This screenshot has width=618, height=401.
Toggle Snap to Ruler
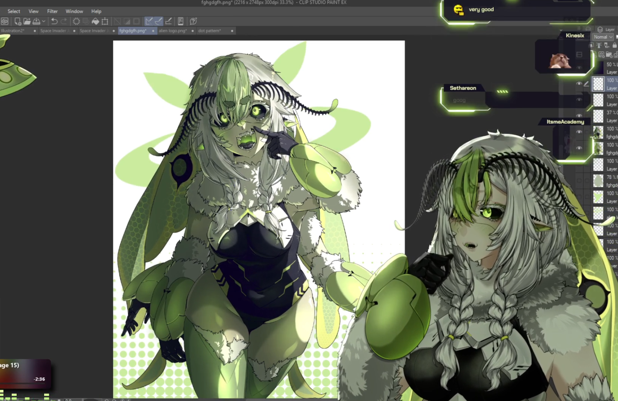tap(149, 21)
